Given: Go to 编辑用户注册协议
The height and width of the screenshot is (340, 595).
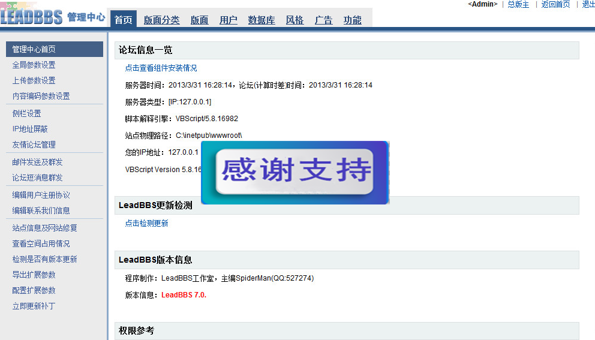Looking at the screenshot, I should [x=41, y=195].
